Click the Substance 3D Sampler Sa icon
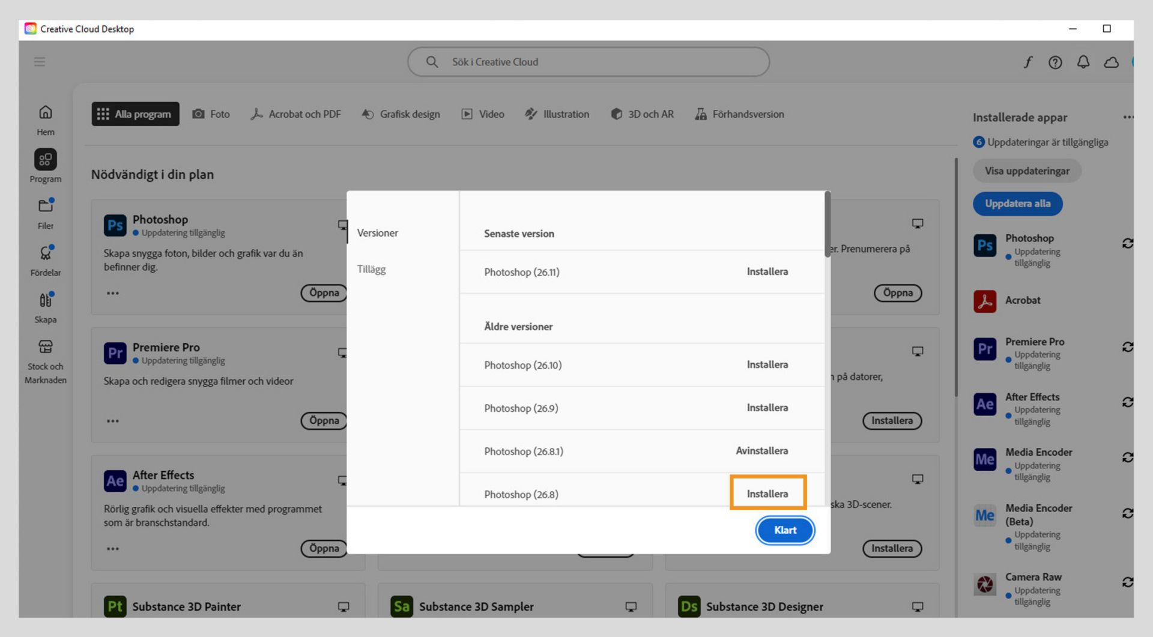The width and height of the screenshot is (1153, 637). click(402, 606)
